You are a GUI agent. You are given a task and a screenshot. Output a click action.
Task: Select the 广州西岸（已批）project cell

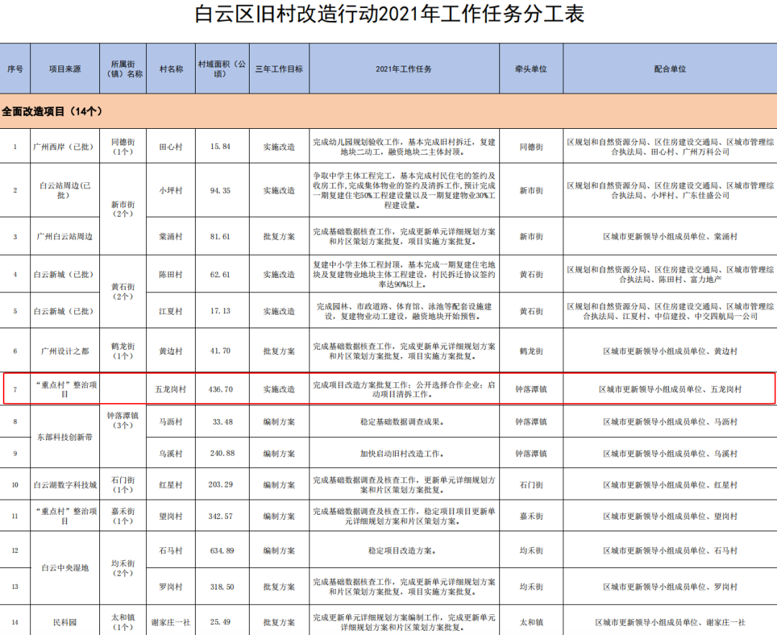[64, 148]
